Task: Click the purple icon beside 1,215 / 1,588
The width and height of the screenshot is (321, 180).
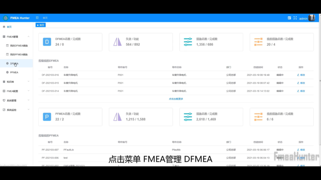Action: (x=117, y=117)
